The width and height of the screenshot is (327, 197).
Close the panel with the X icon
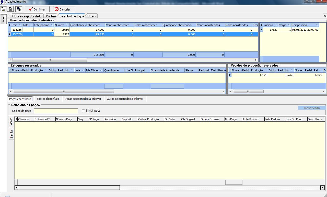[325, 16]
